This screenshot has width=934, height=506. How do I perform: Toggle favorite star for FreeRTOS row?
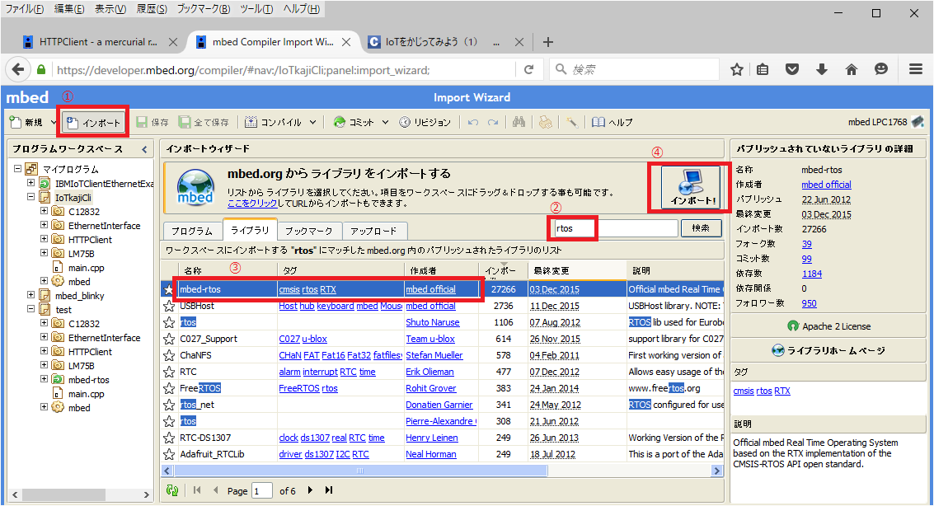point(169,388)
